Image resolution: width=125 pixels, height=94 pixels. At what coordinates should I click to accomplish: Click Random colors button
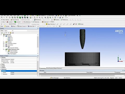(x=57, y=20)
